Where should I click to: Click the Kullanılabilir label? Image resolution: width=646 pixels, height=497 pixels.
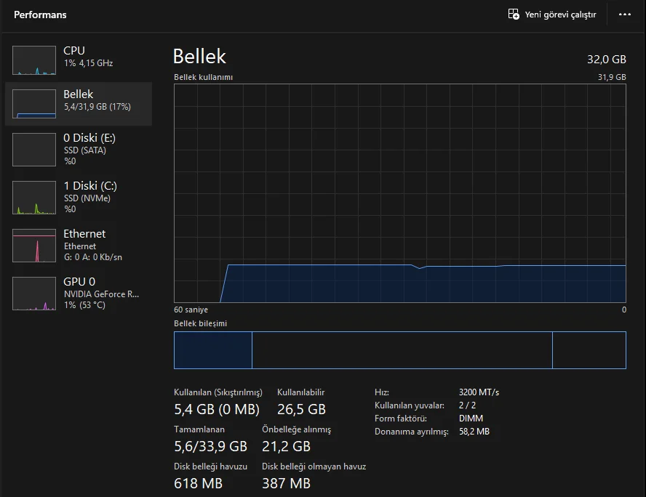click(300, 392)
